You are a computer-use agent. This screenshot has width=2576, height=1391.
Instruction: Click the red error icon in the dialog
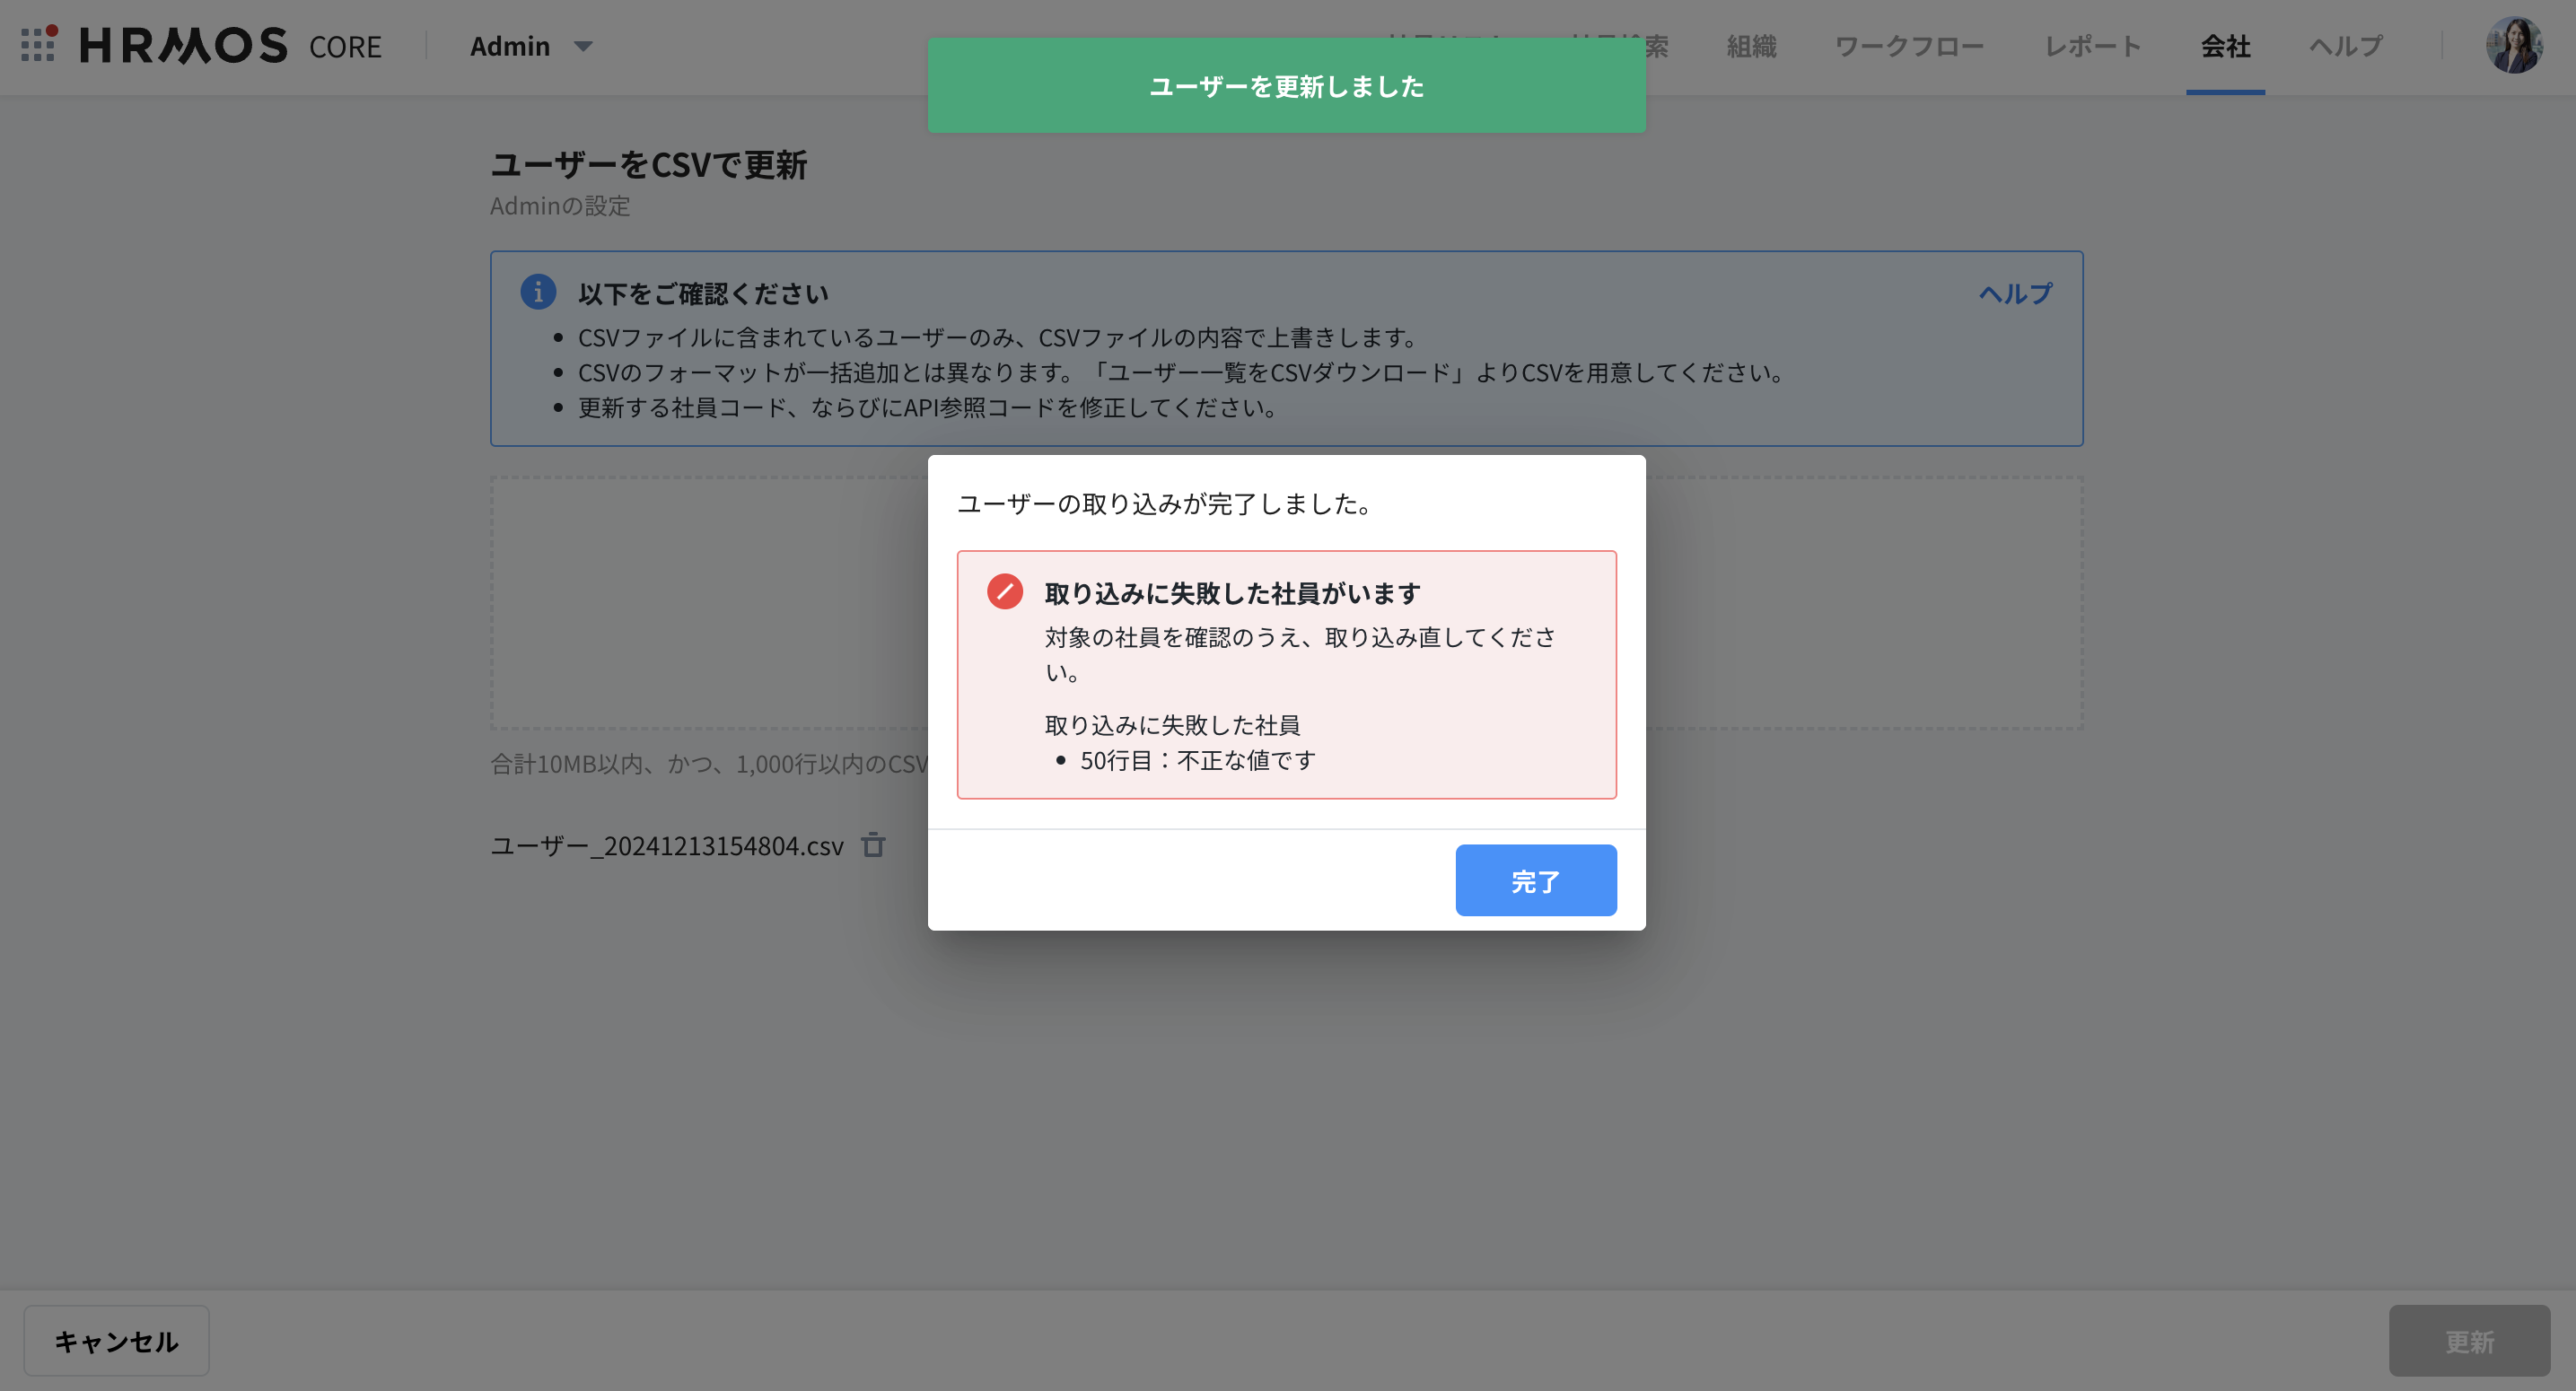(x=1004, y=591)
